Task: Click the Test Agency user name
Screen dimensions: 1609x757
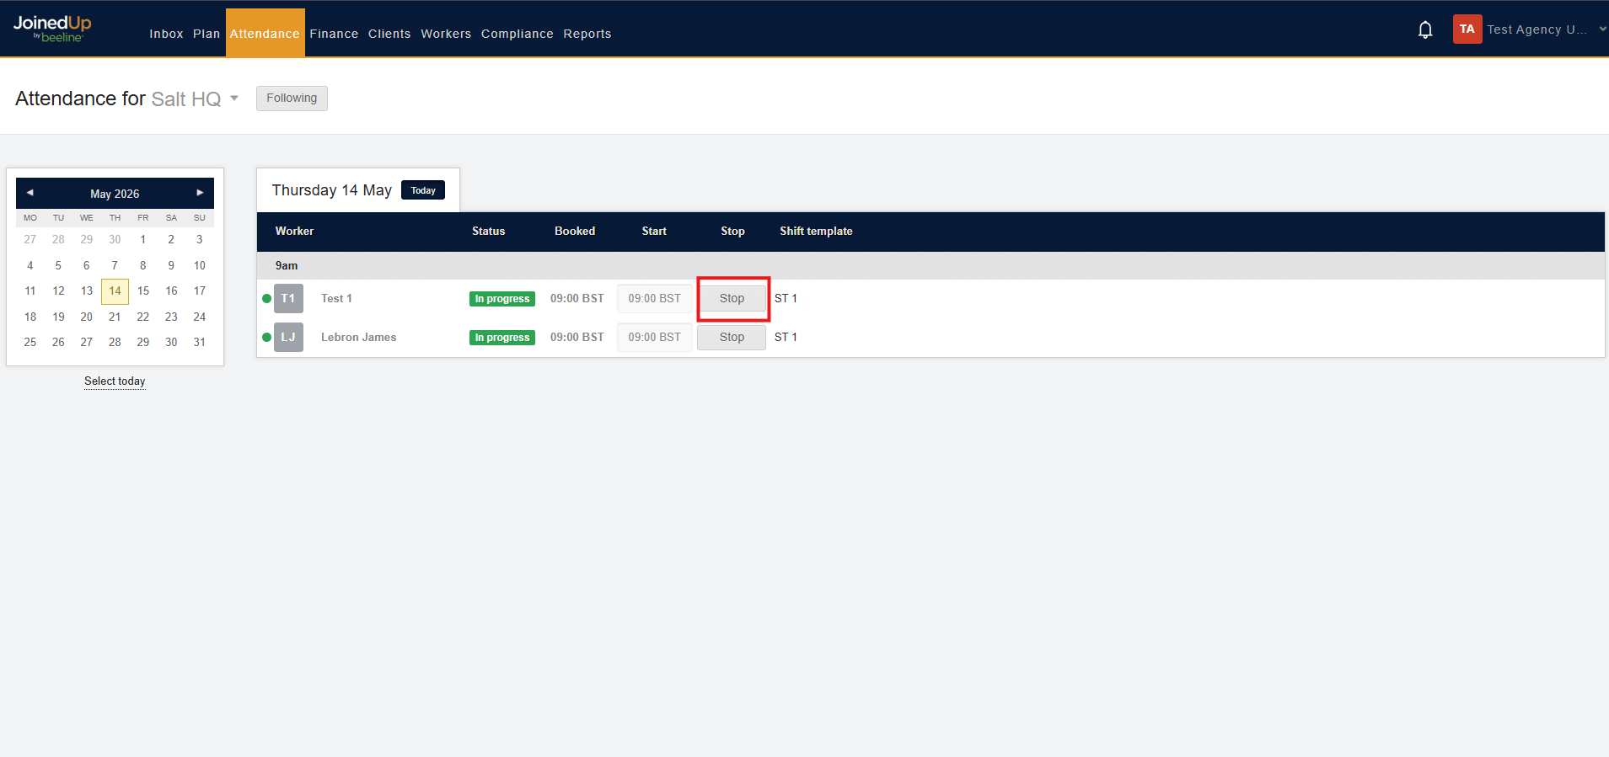Action: 1537,29
